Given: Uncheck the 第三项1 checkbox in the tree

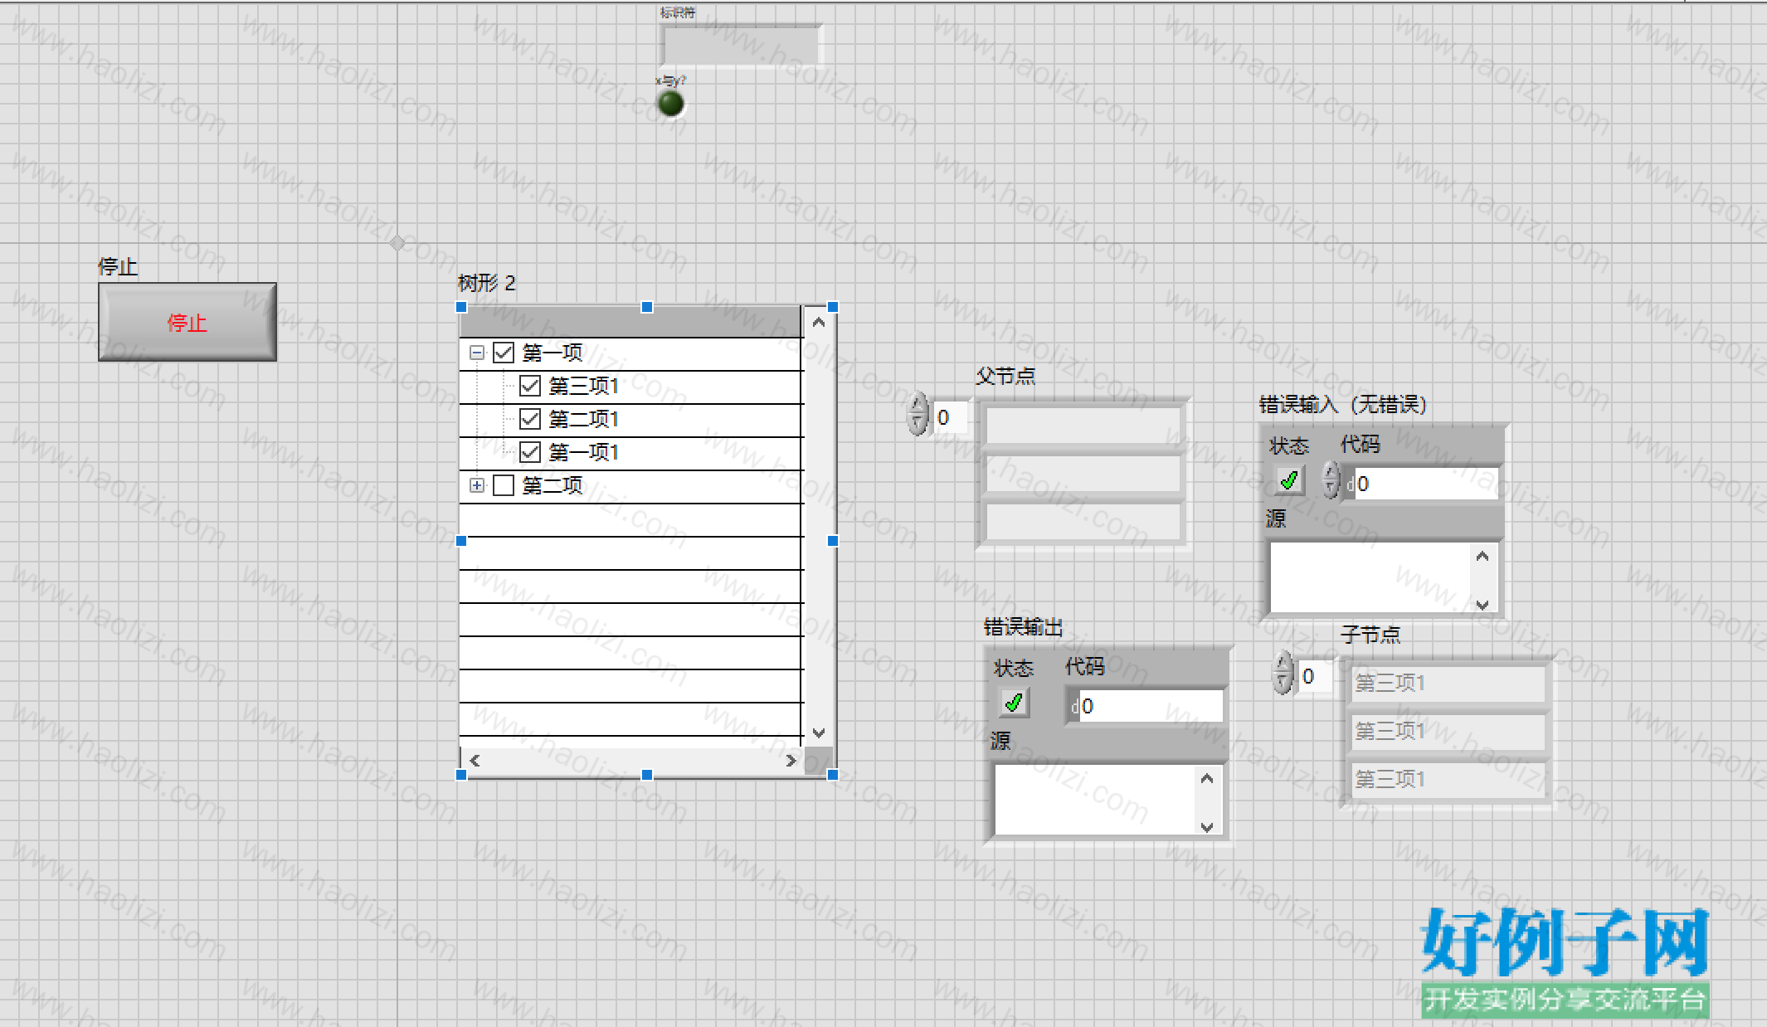Looking at the screenshot, I should 530,386.
